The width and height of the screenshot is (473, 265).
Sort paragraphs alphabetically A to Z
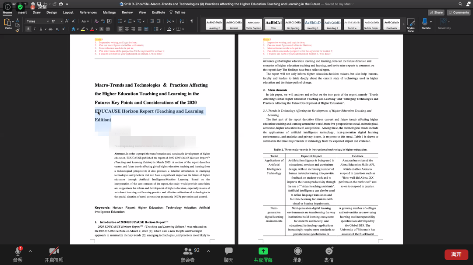point(182,21)
